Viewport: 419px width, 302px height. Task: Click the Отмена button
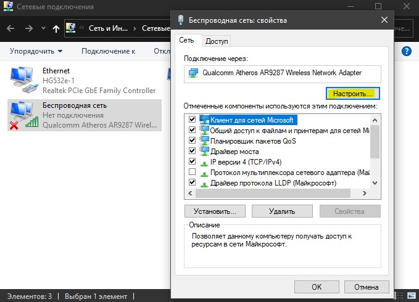[367, 287]
